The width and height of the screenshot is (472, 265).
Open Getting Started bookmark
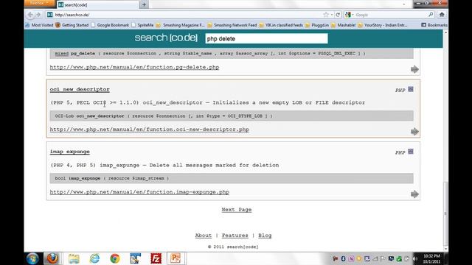click(72, 25)
